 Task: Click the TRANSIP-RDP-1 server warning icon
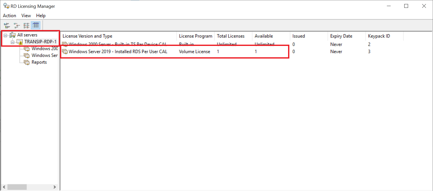20,42
